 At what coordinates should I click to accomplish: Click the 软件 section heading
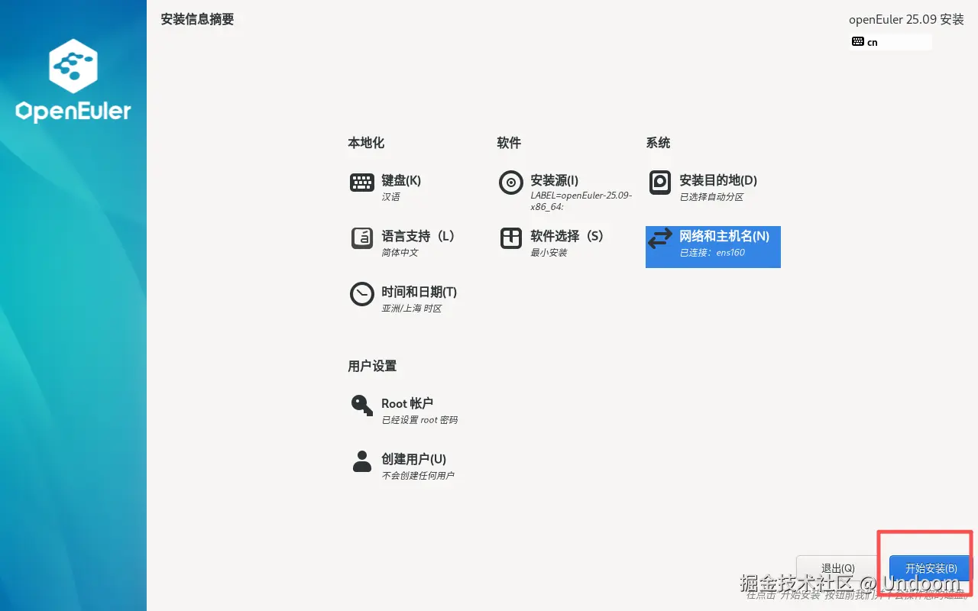click(509, 143)
